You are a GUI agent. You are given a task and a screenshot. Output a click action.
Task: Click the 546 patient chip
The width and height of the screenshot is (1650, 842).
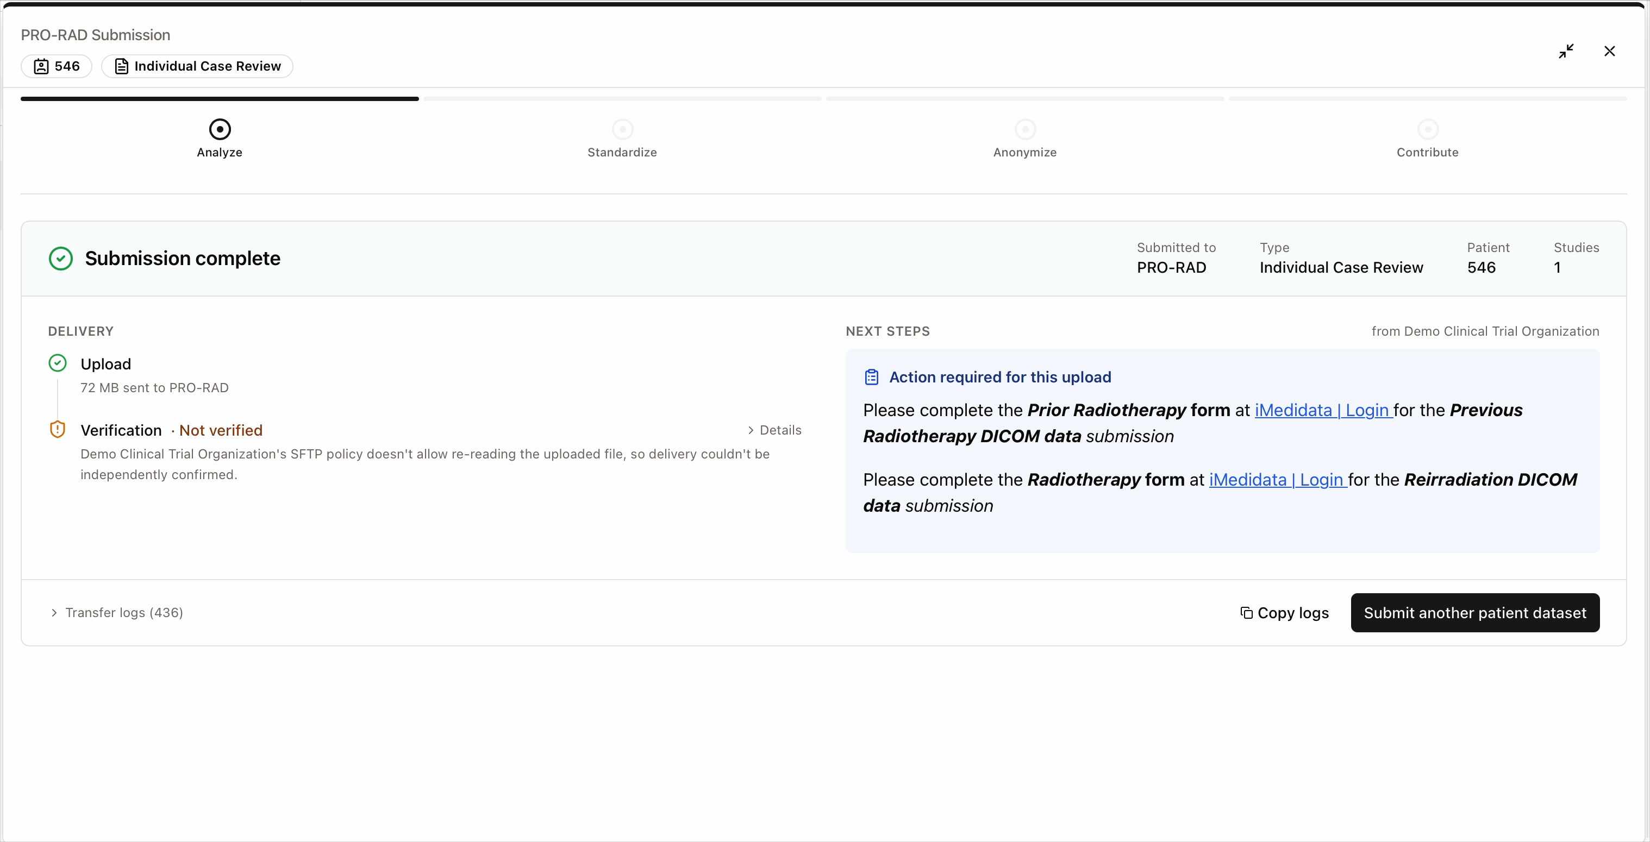click(57, 67)
